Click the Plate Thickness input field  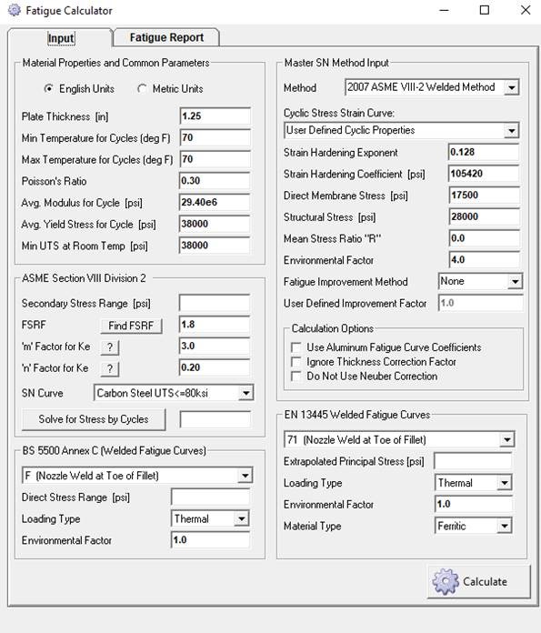point(215,116)
